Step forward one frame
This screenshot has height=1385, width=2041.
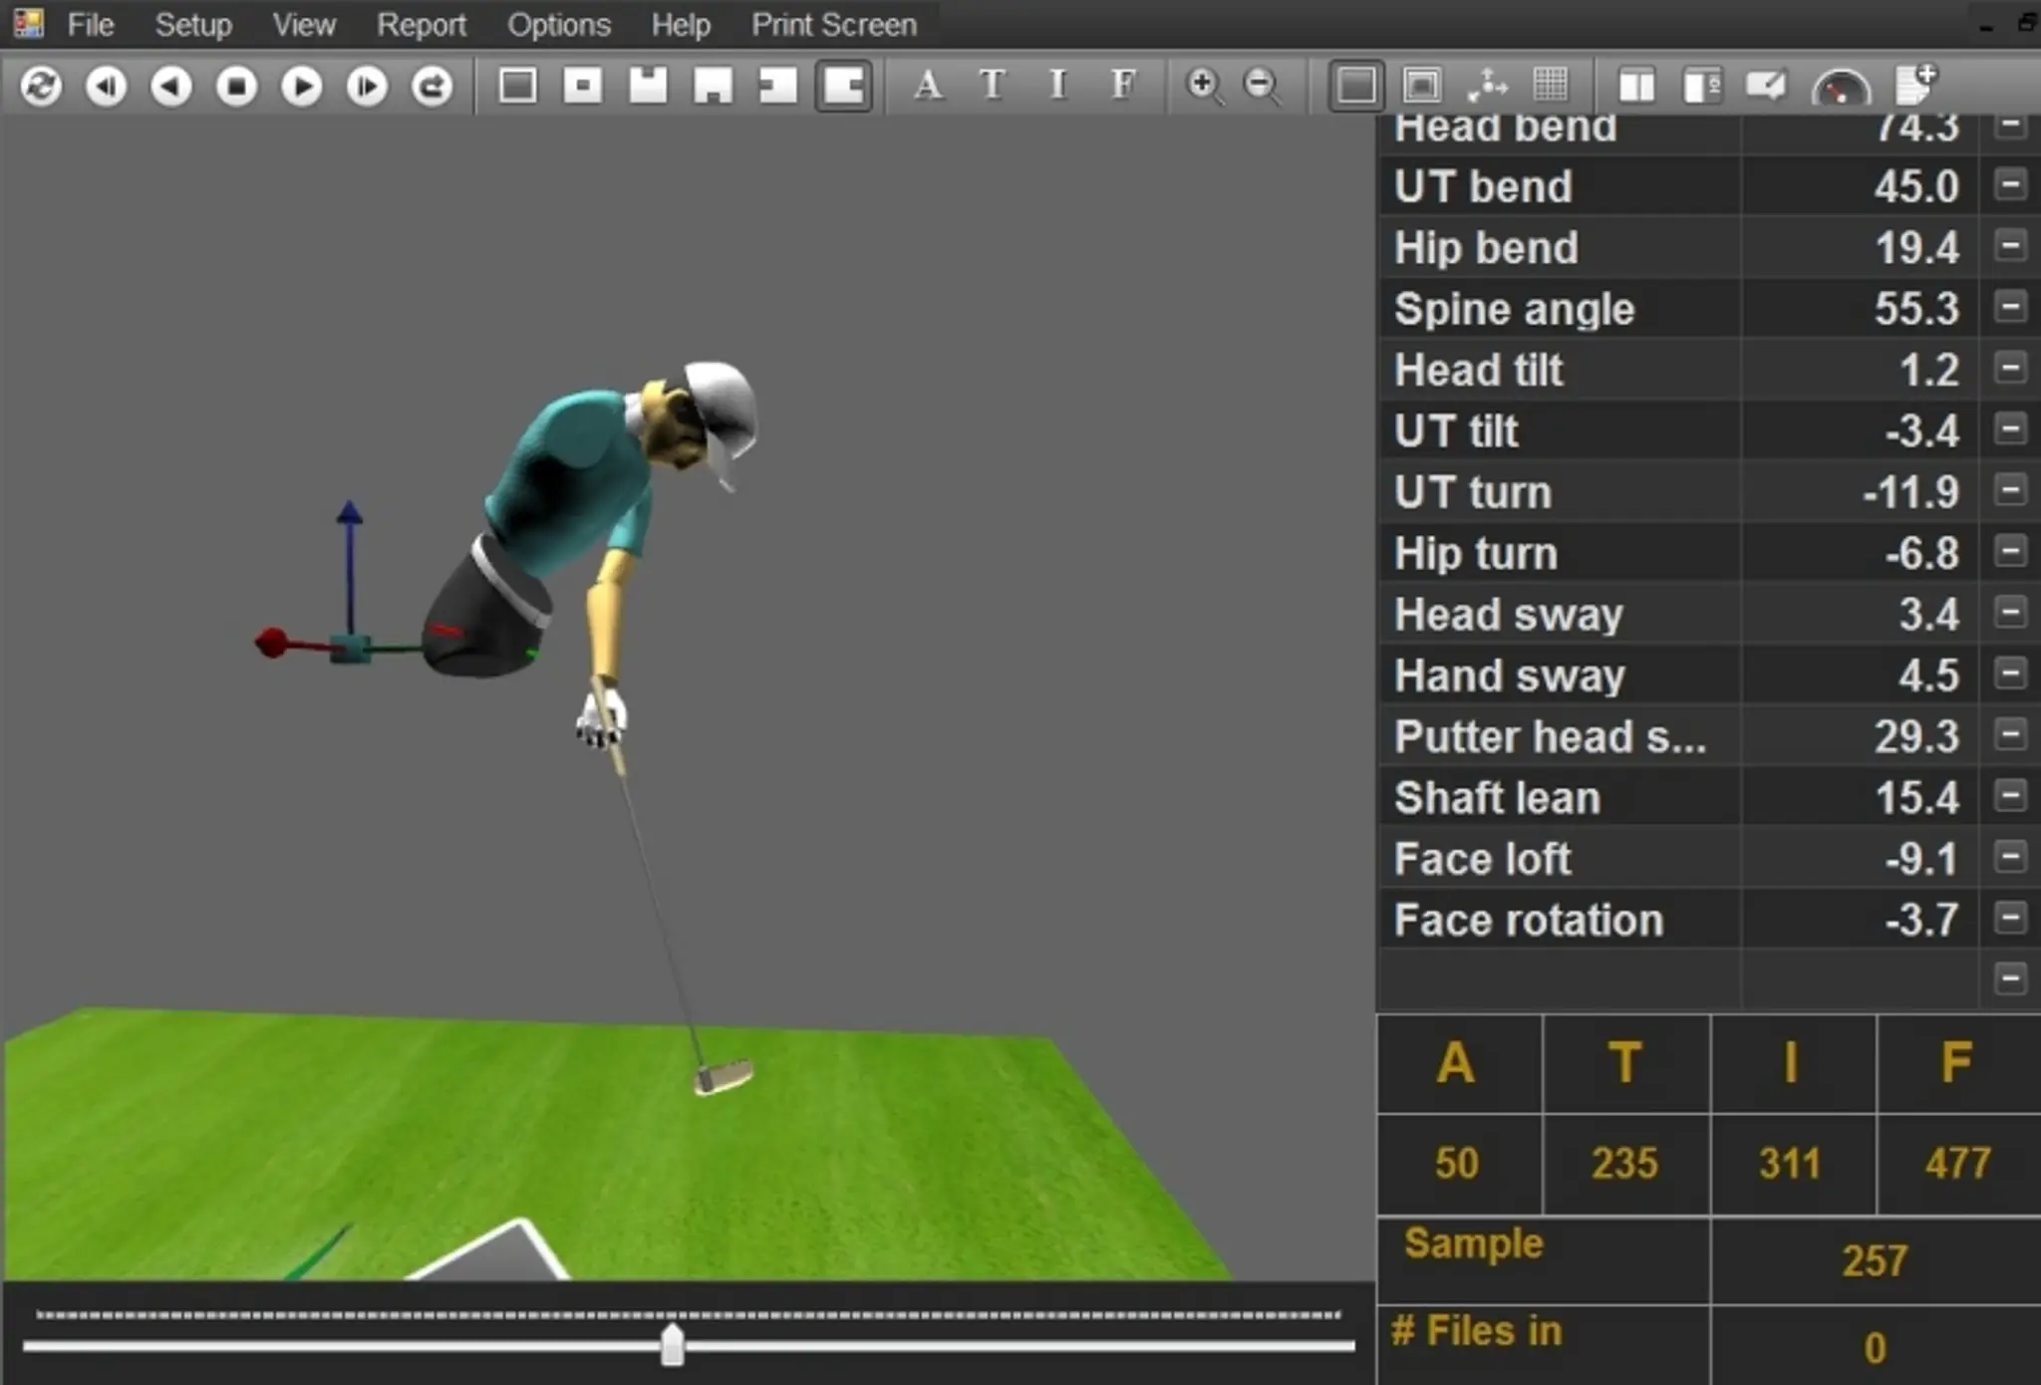coord(367,87)
